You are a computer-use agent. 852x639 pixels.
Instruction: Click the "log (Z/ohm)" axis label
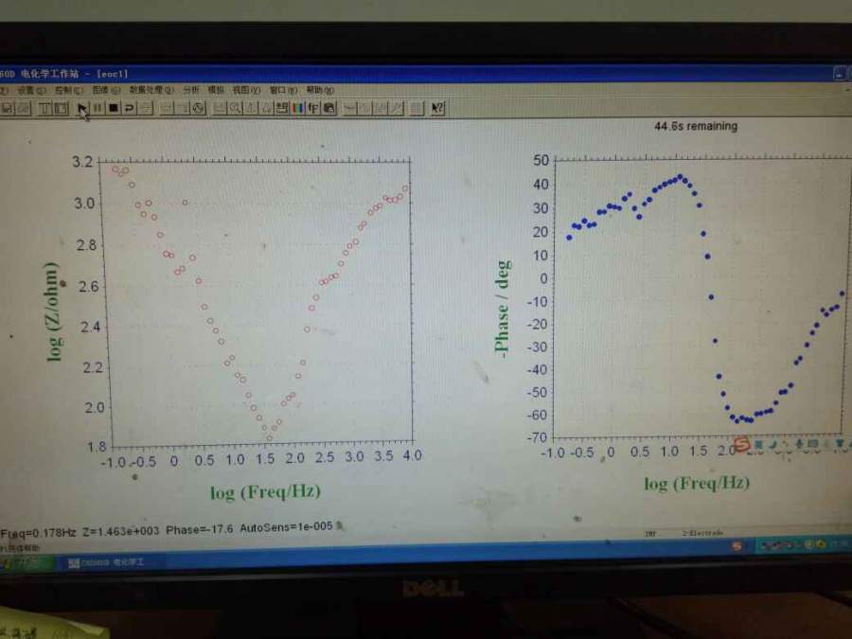(x=53, y=311)
